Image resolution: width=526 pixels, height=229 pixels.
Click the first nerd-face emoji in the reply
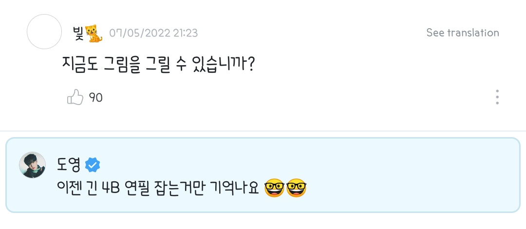click(274, 188)
